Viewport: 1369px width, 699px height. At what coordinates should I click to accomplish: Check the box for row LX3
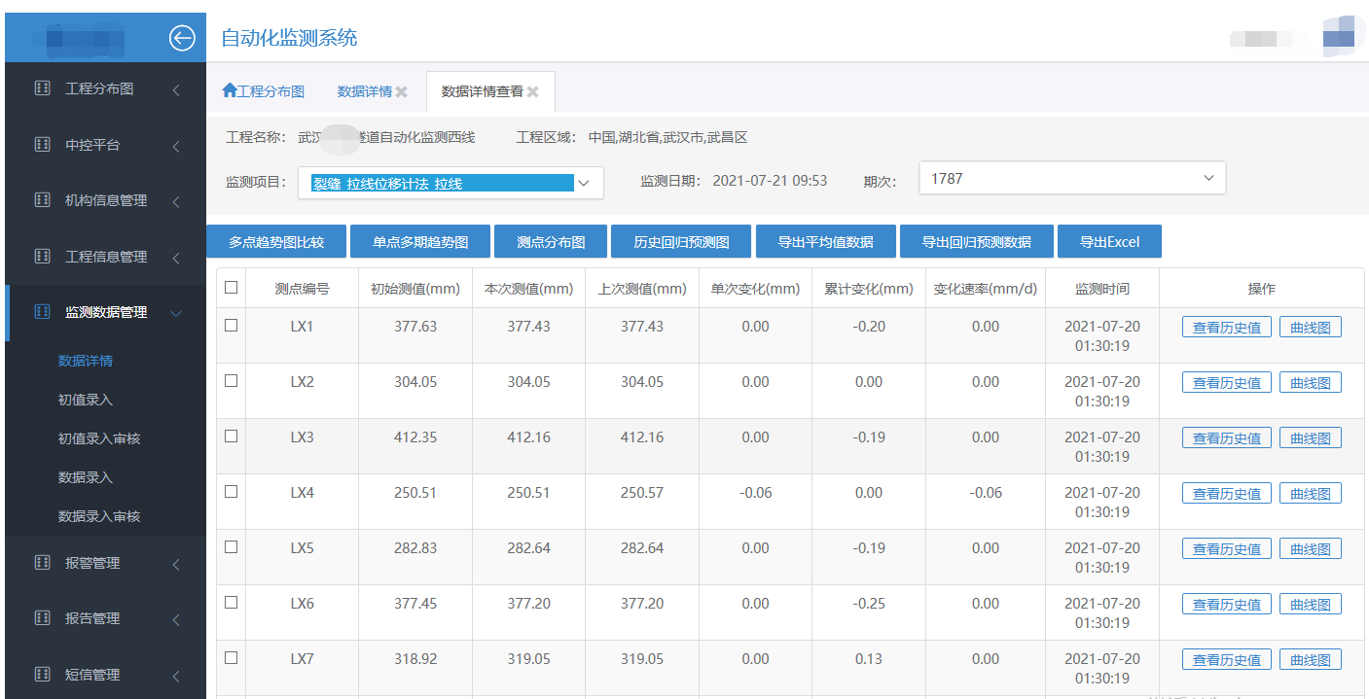point(231,437)
